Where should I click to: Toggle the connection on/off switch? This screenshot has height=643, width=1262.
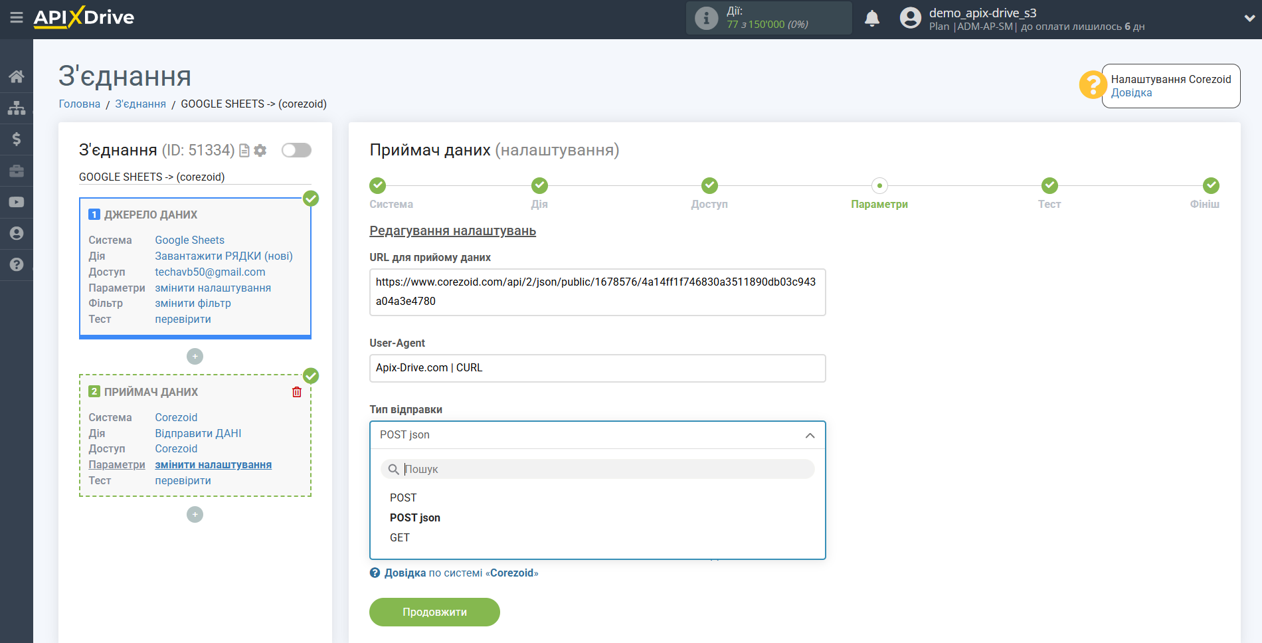pyautogui.click(x=296, y=150)
